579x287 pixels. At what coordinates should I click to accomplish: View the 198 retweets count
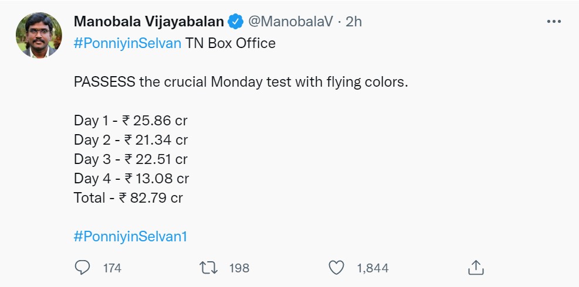pos(239,268)
